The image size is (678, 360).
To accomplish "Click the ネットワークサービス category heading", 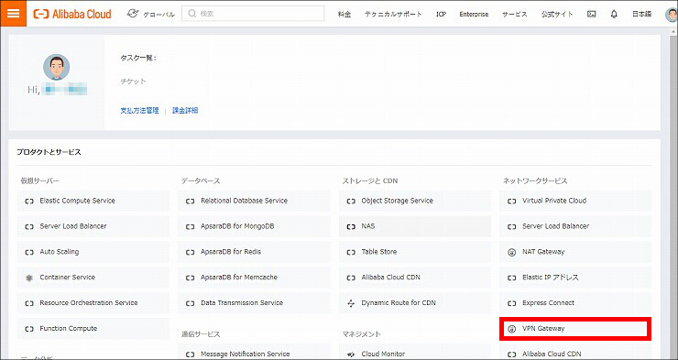I will click(x=535, y=181).
